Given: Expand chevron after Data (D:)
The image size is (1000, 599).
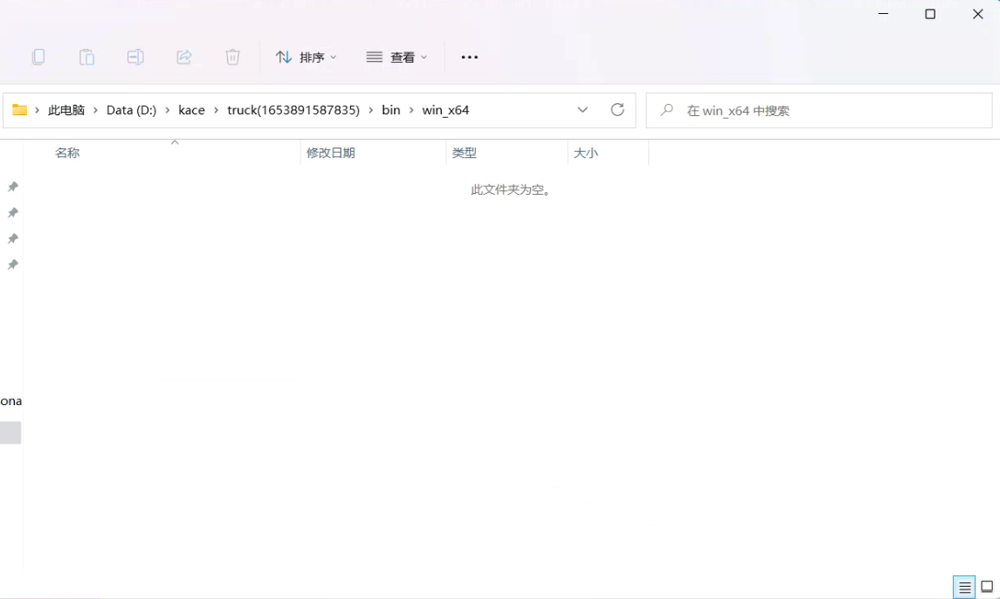Looking at the screenshot, I should pos(168,110).
